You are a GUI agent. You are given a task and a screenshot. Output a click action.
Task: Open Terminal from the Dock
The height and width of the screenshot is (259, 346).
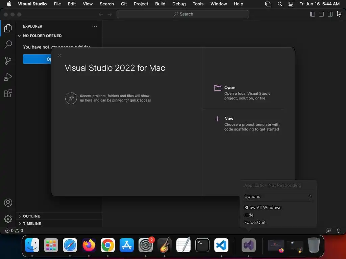click(x=202, y=245)
